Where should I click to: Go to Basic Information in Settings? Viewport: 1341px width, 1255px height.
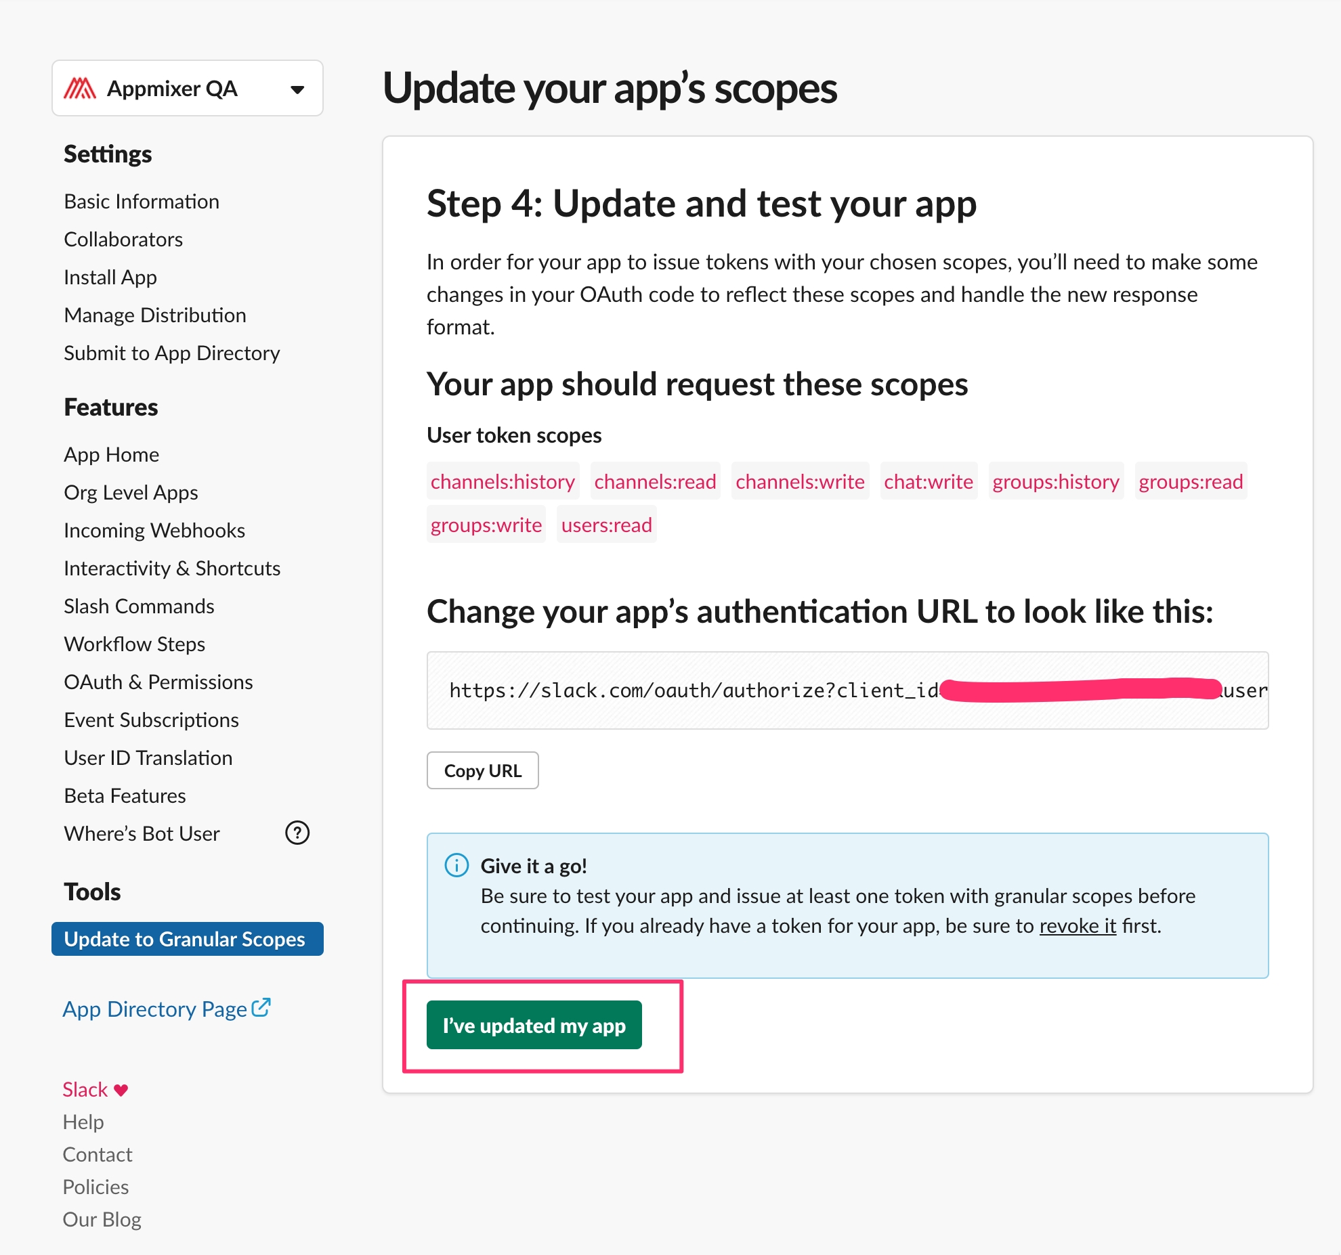141,201
